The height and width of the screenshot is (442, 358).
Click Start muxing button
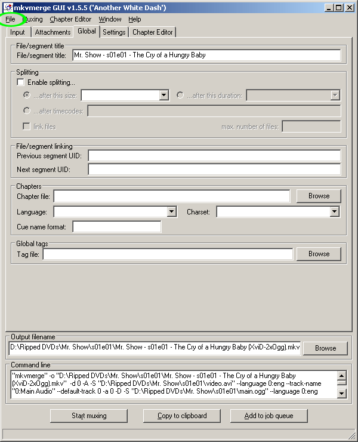point(89,416)
